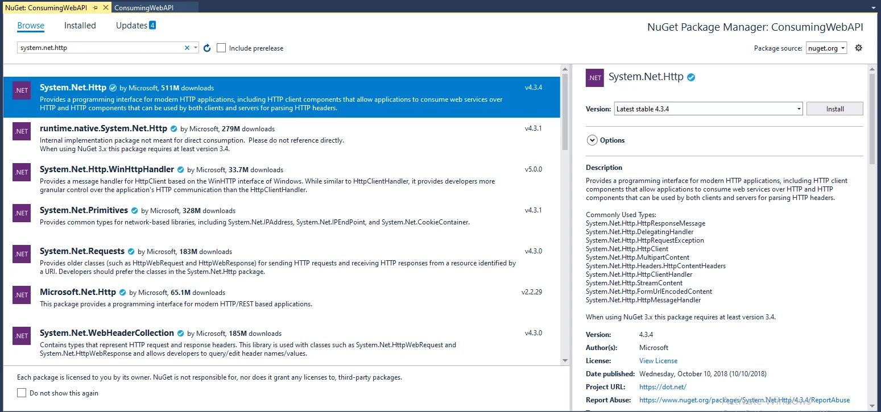
Task: Click verified badge of System.Net.WebHeaderCollection
Action: [x=180, y=334]
